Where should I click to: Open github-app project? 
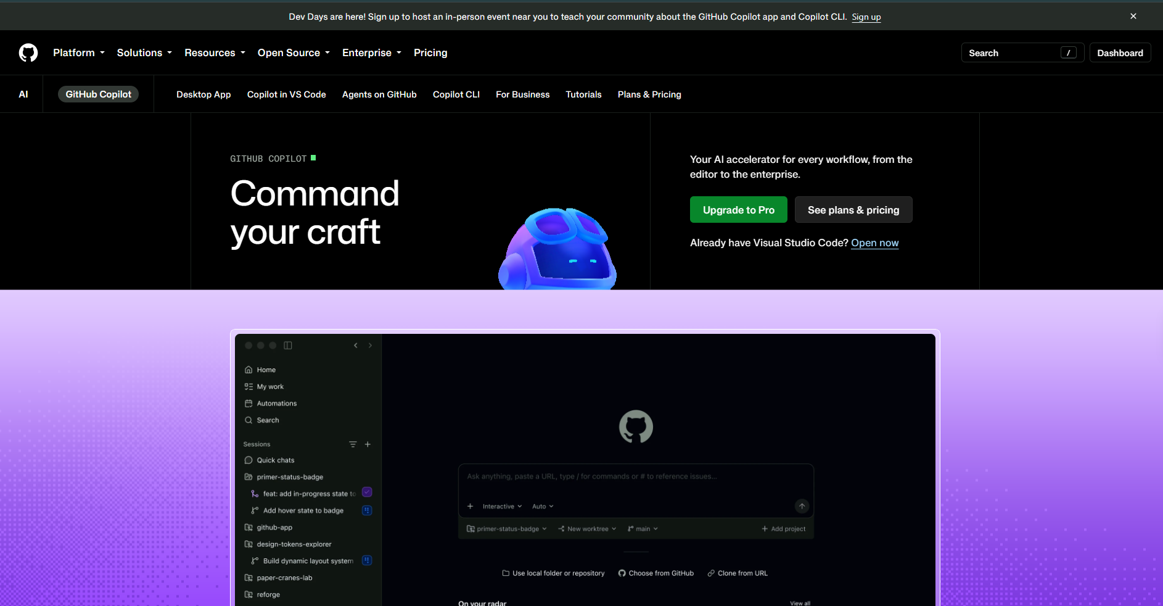point(268,528)
